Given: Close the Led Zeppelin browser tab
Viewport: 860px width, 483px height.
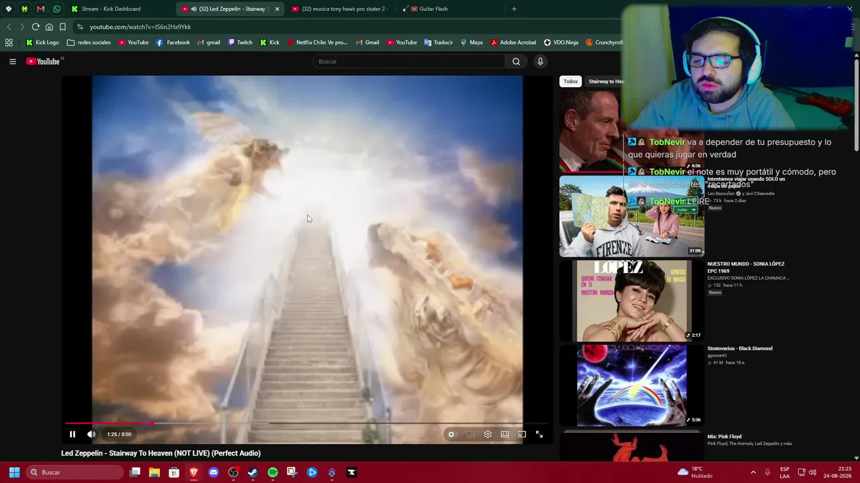Looking at the screenshot, I should [x=277, y=9].
